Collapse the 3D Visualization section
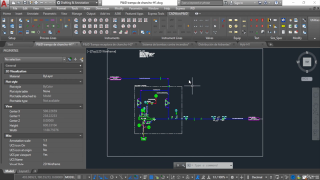Screen dimensions: 320x180 (x=80, y=71)
